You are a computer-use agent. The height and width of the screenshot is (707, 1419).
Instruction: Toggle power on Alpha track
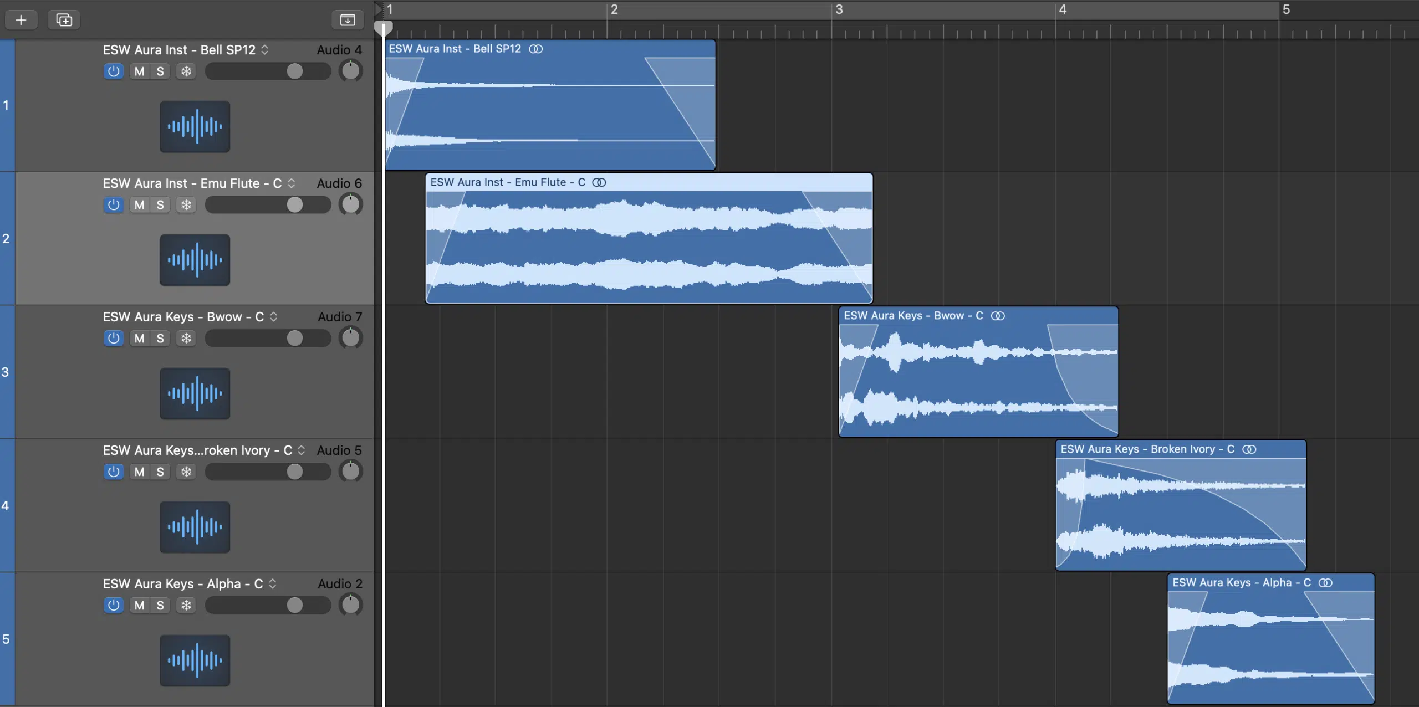[x=114, y=606]
